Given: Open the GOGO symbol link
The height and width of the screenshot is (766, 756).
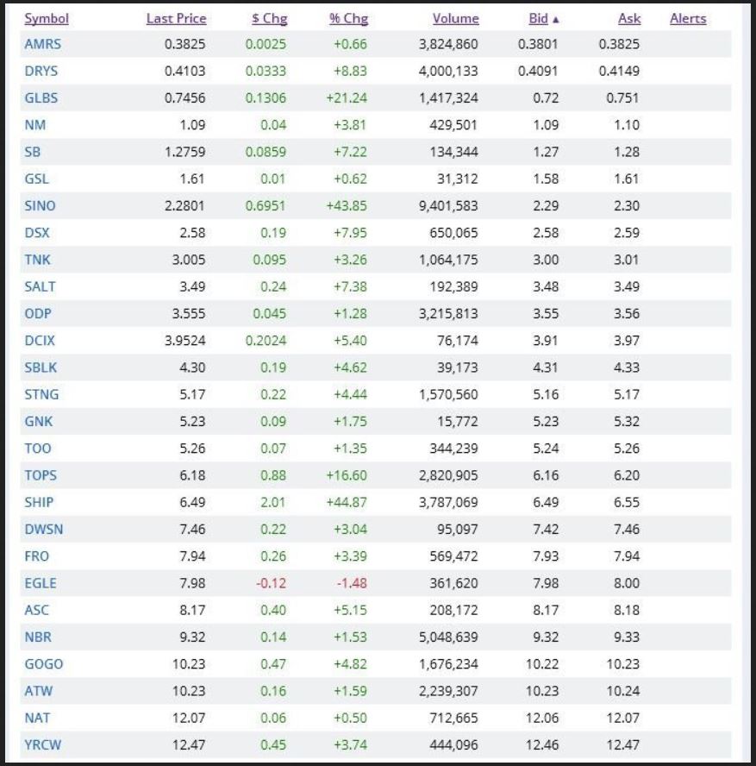Looking at the screenshot, I should pyautogui.click(x=44, y=664).
